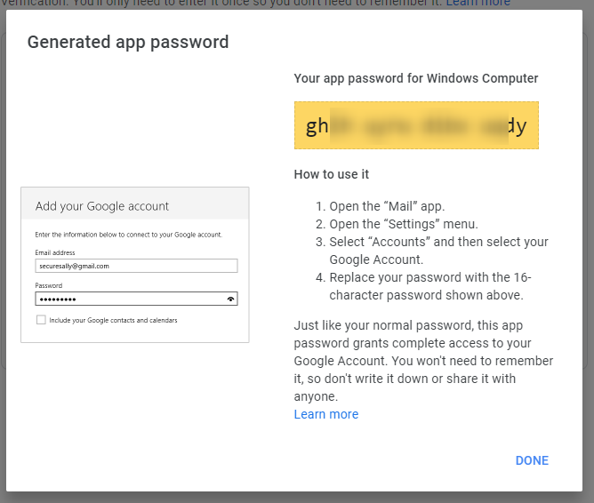Click the DONE button

pos(532,460)
